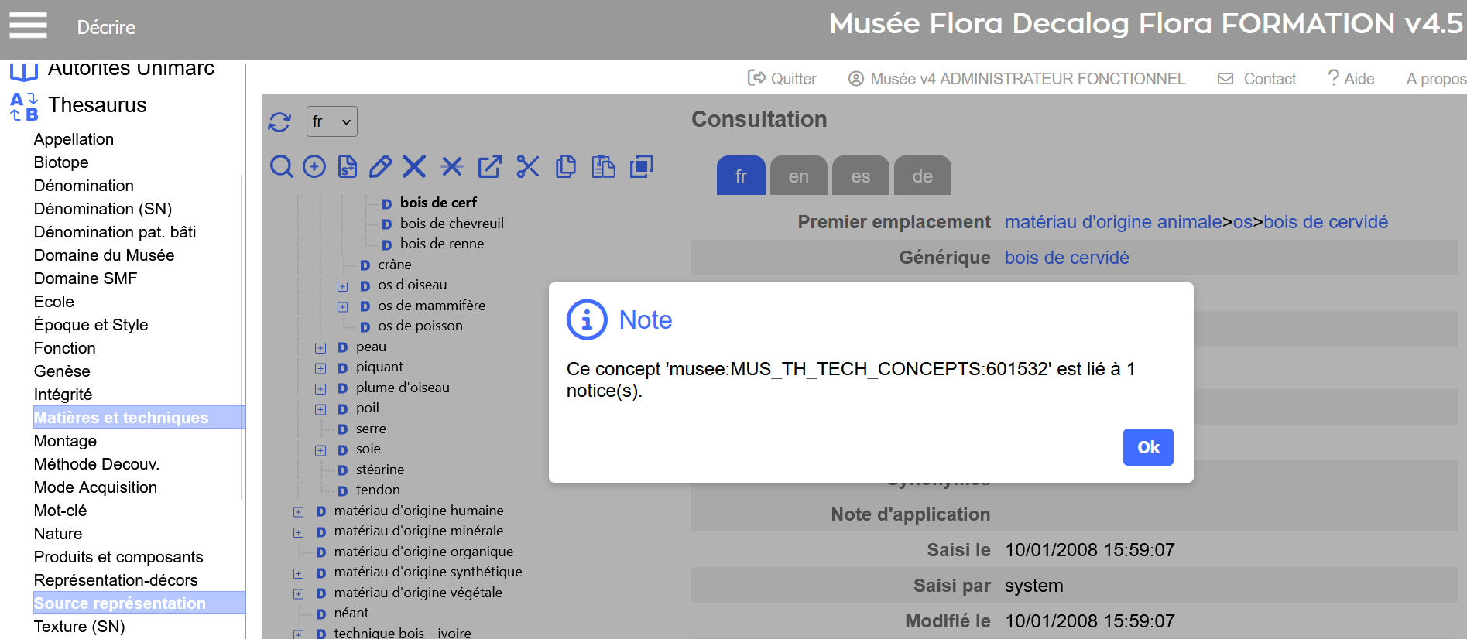Click the pencil edit icon

[x=380, y=166]
